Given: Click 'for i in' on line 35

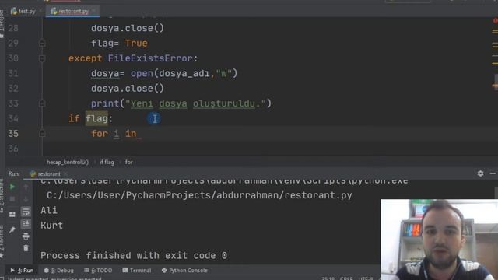Looking at the screenshot, I should (x=114, y=134).
